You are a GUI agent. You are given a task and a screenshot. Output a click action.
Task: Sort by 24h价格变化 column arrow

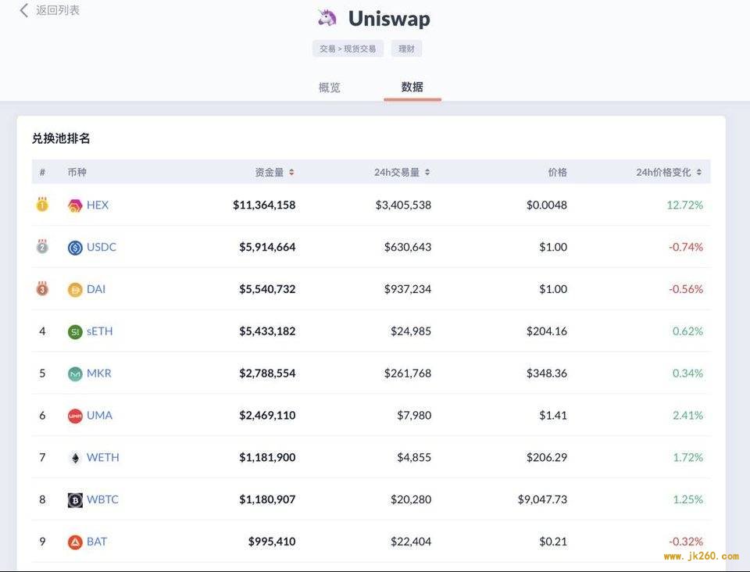pyautogui.click(x=698, y=172)
